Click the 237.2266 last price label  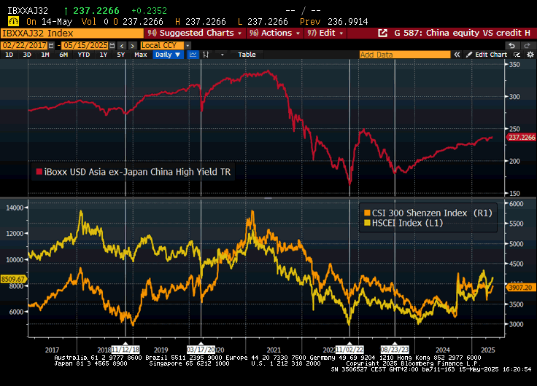click(521, 138)
